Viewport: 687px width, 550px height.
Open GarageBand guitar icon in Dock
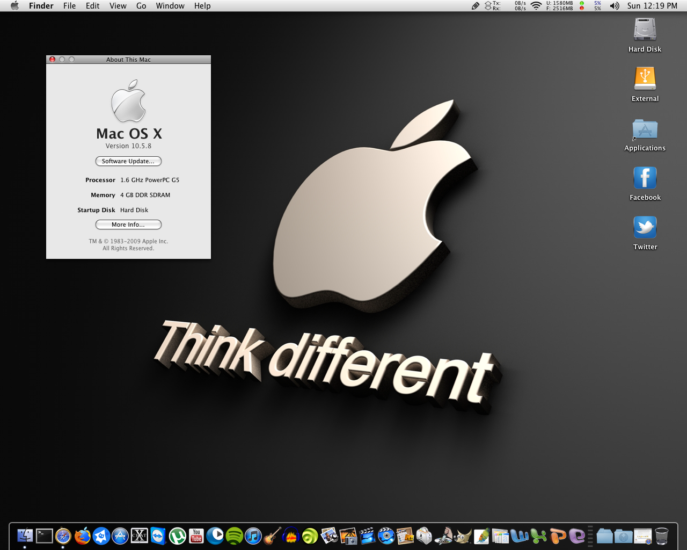coord(272,535)
